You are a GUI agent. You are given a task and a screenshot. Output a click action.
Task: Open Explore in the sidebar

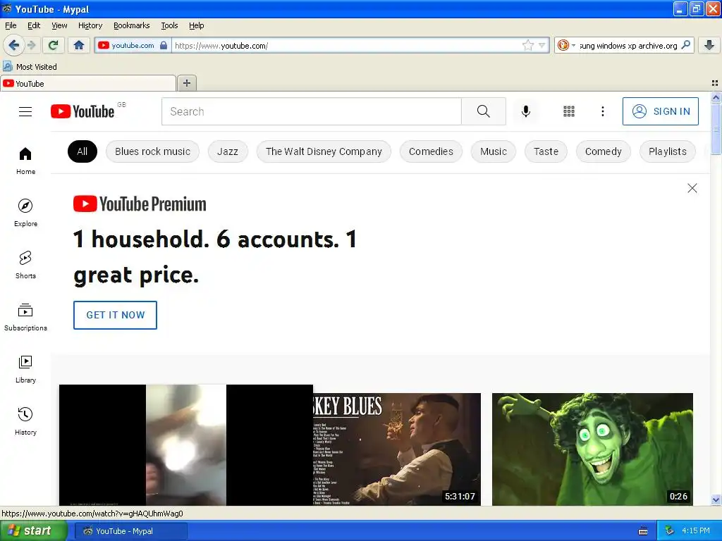coord(25,213)
